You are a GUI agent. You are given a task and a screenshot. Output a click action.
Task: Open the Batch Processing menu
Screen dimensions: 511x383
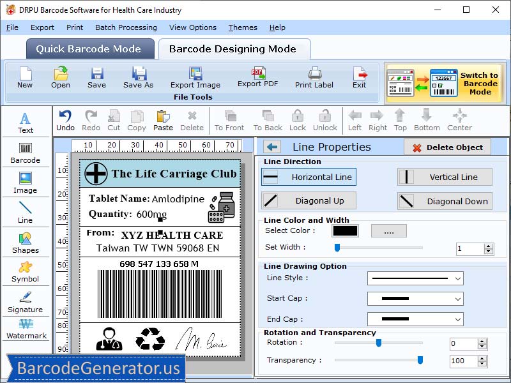[126, 27]
